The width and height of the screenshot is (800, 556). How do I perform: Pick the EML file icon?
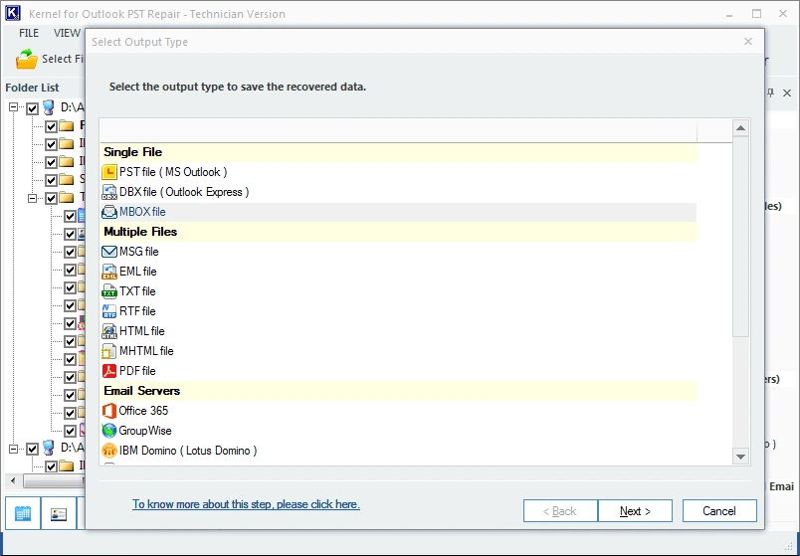pyautogui.click(x=109, y=272)
